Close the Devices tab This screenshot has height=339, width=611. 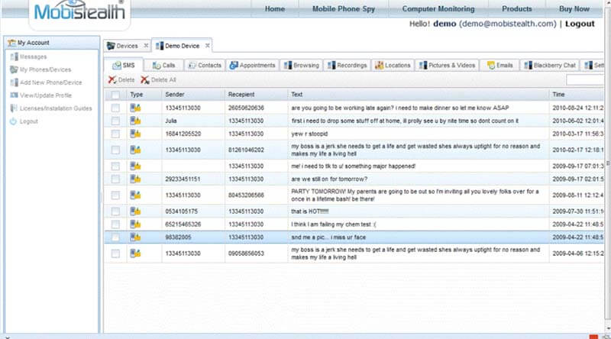(x=146, y=46)
